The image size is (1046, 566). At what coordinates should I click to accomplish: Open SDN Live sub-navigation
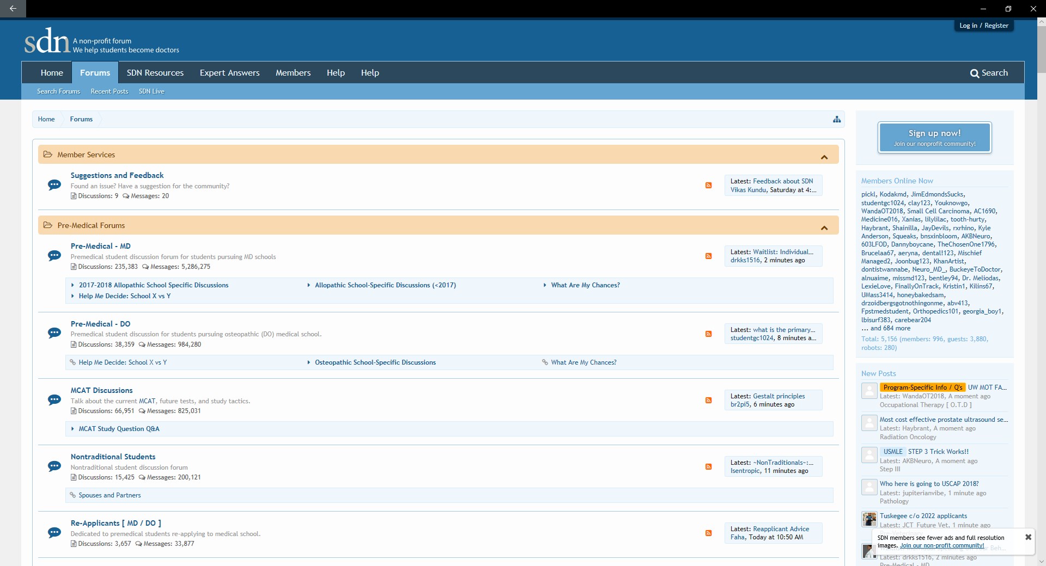pos(151,91)
